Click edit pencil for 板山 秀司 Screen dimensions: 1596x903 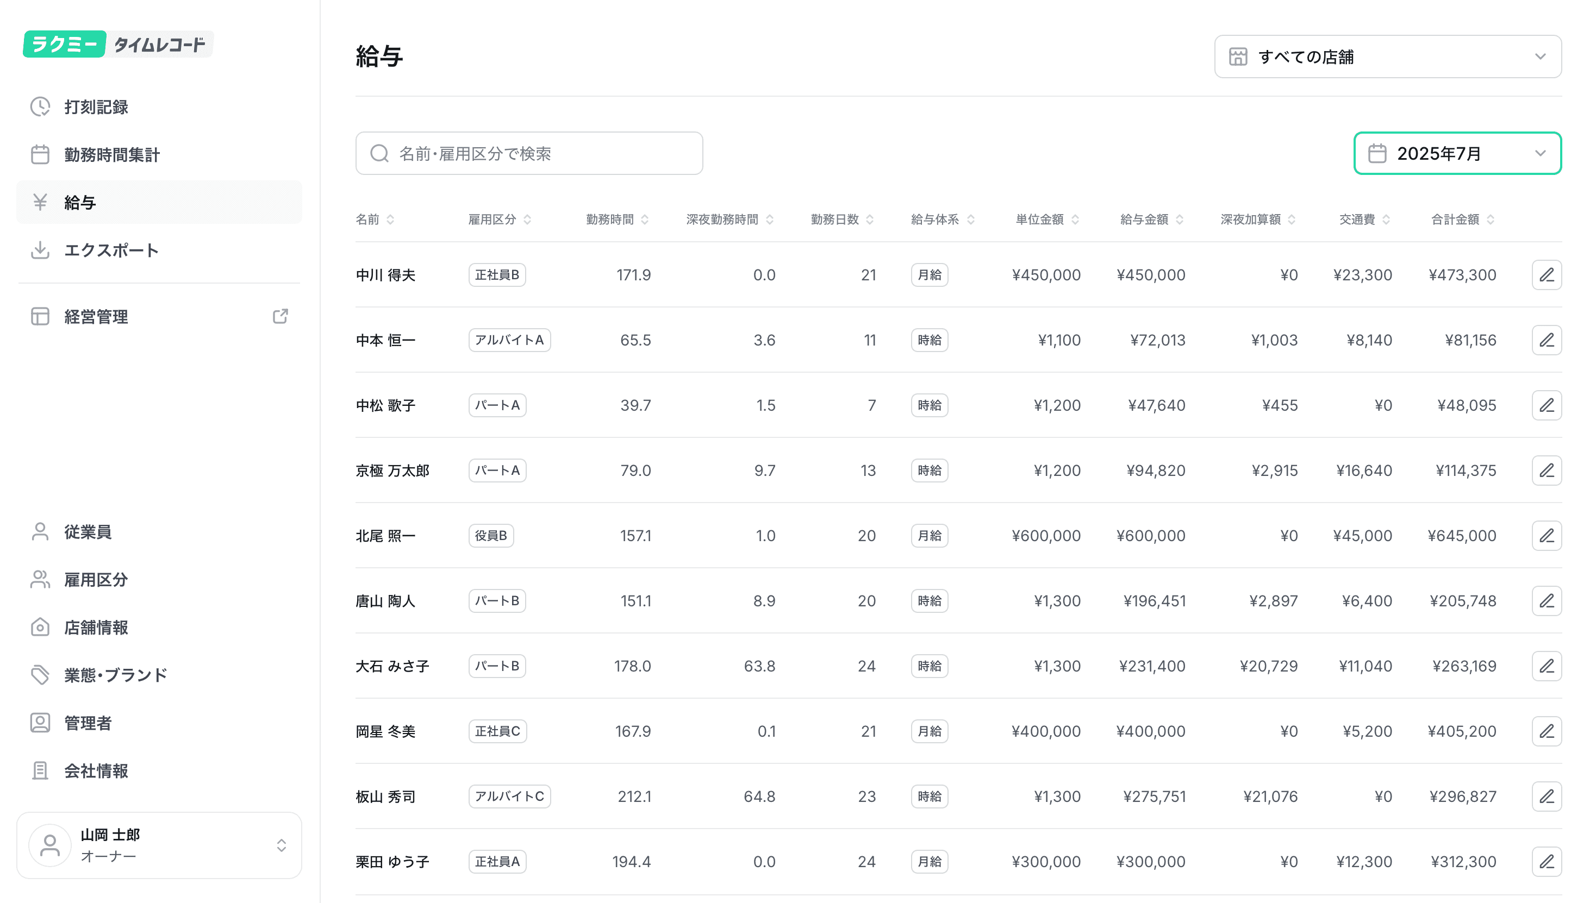tap(1546, 797)
